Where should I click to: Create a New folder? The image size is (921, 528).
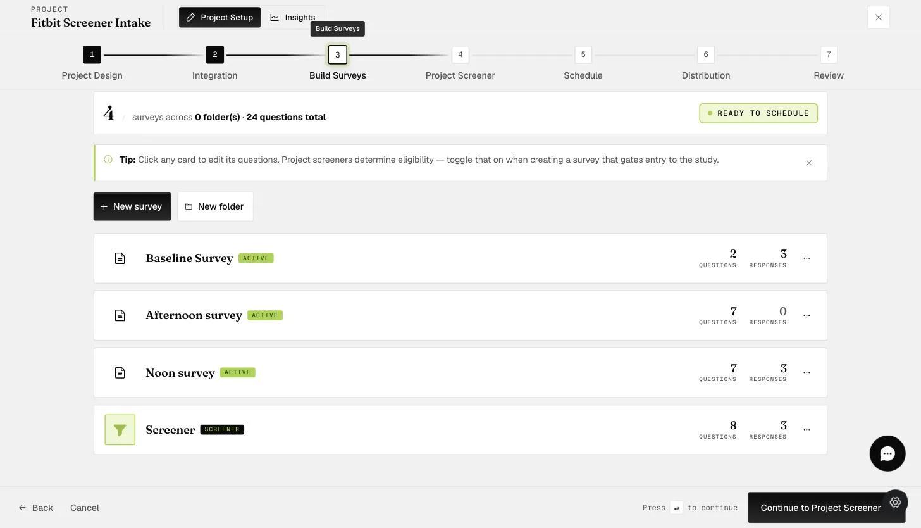[x=215, y=206]
